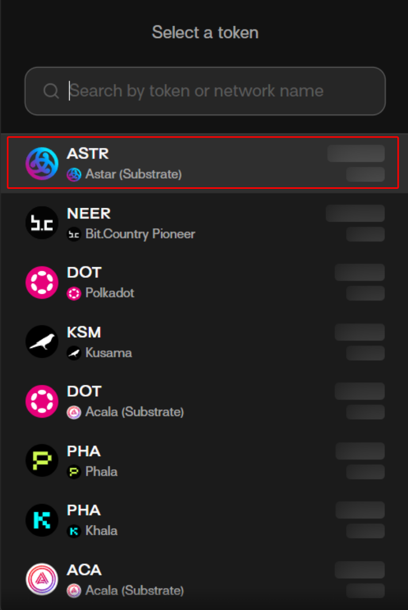The image size is (408, 610).
Task: Click the NEER Bit.Country logo icon
Action: [x=42, y=223]
